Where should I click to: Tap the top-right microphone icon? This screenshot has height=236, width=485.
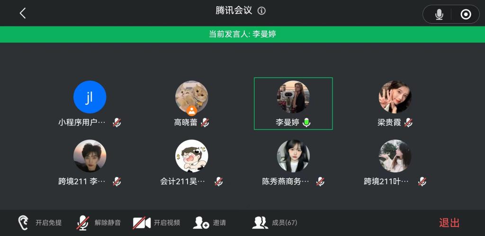click(x=439, y=14)
